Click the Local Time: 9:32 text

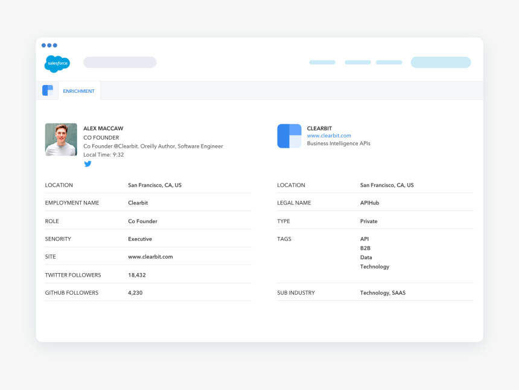click(104, 155)
